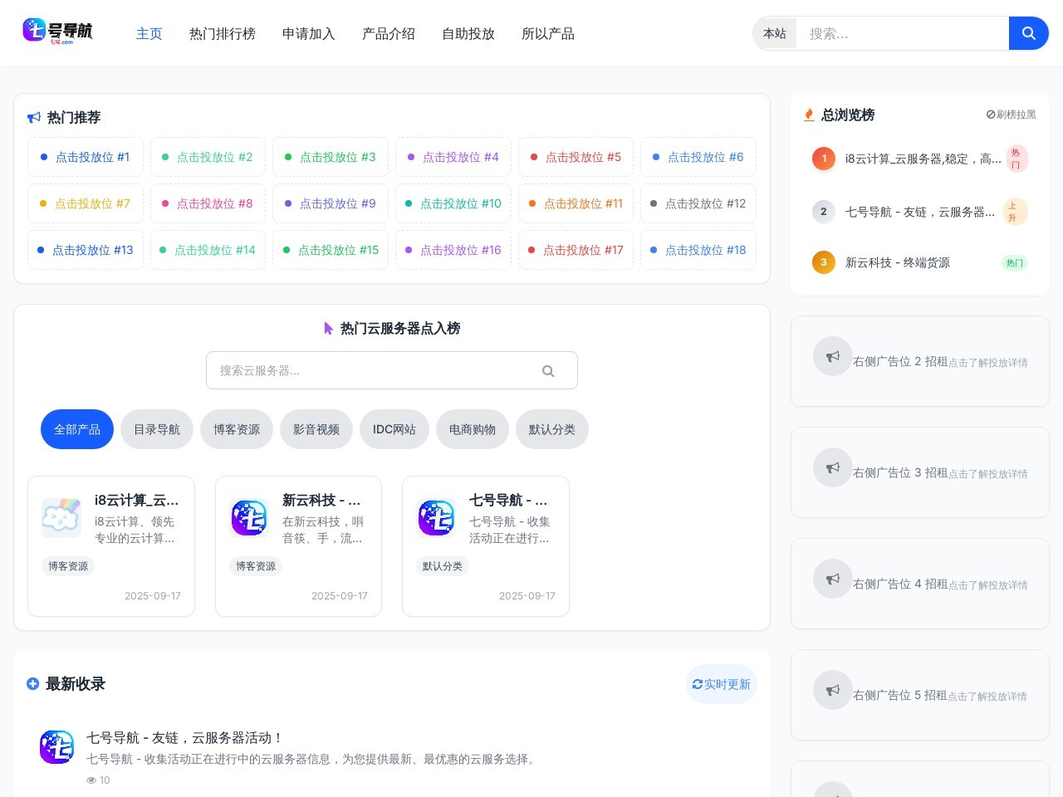Click ad slot 点击投放位 #15
1063x797 pixels.
point(331,250)
